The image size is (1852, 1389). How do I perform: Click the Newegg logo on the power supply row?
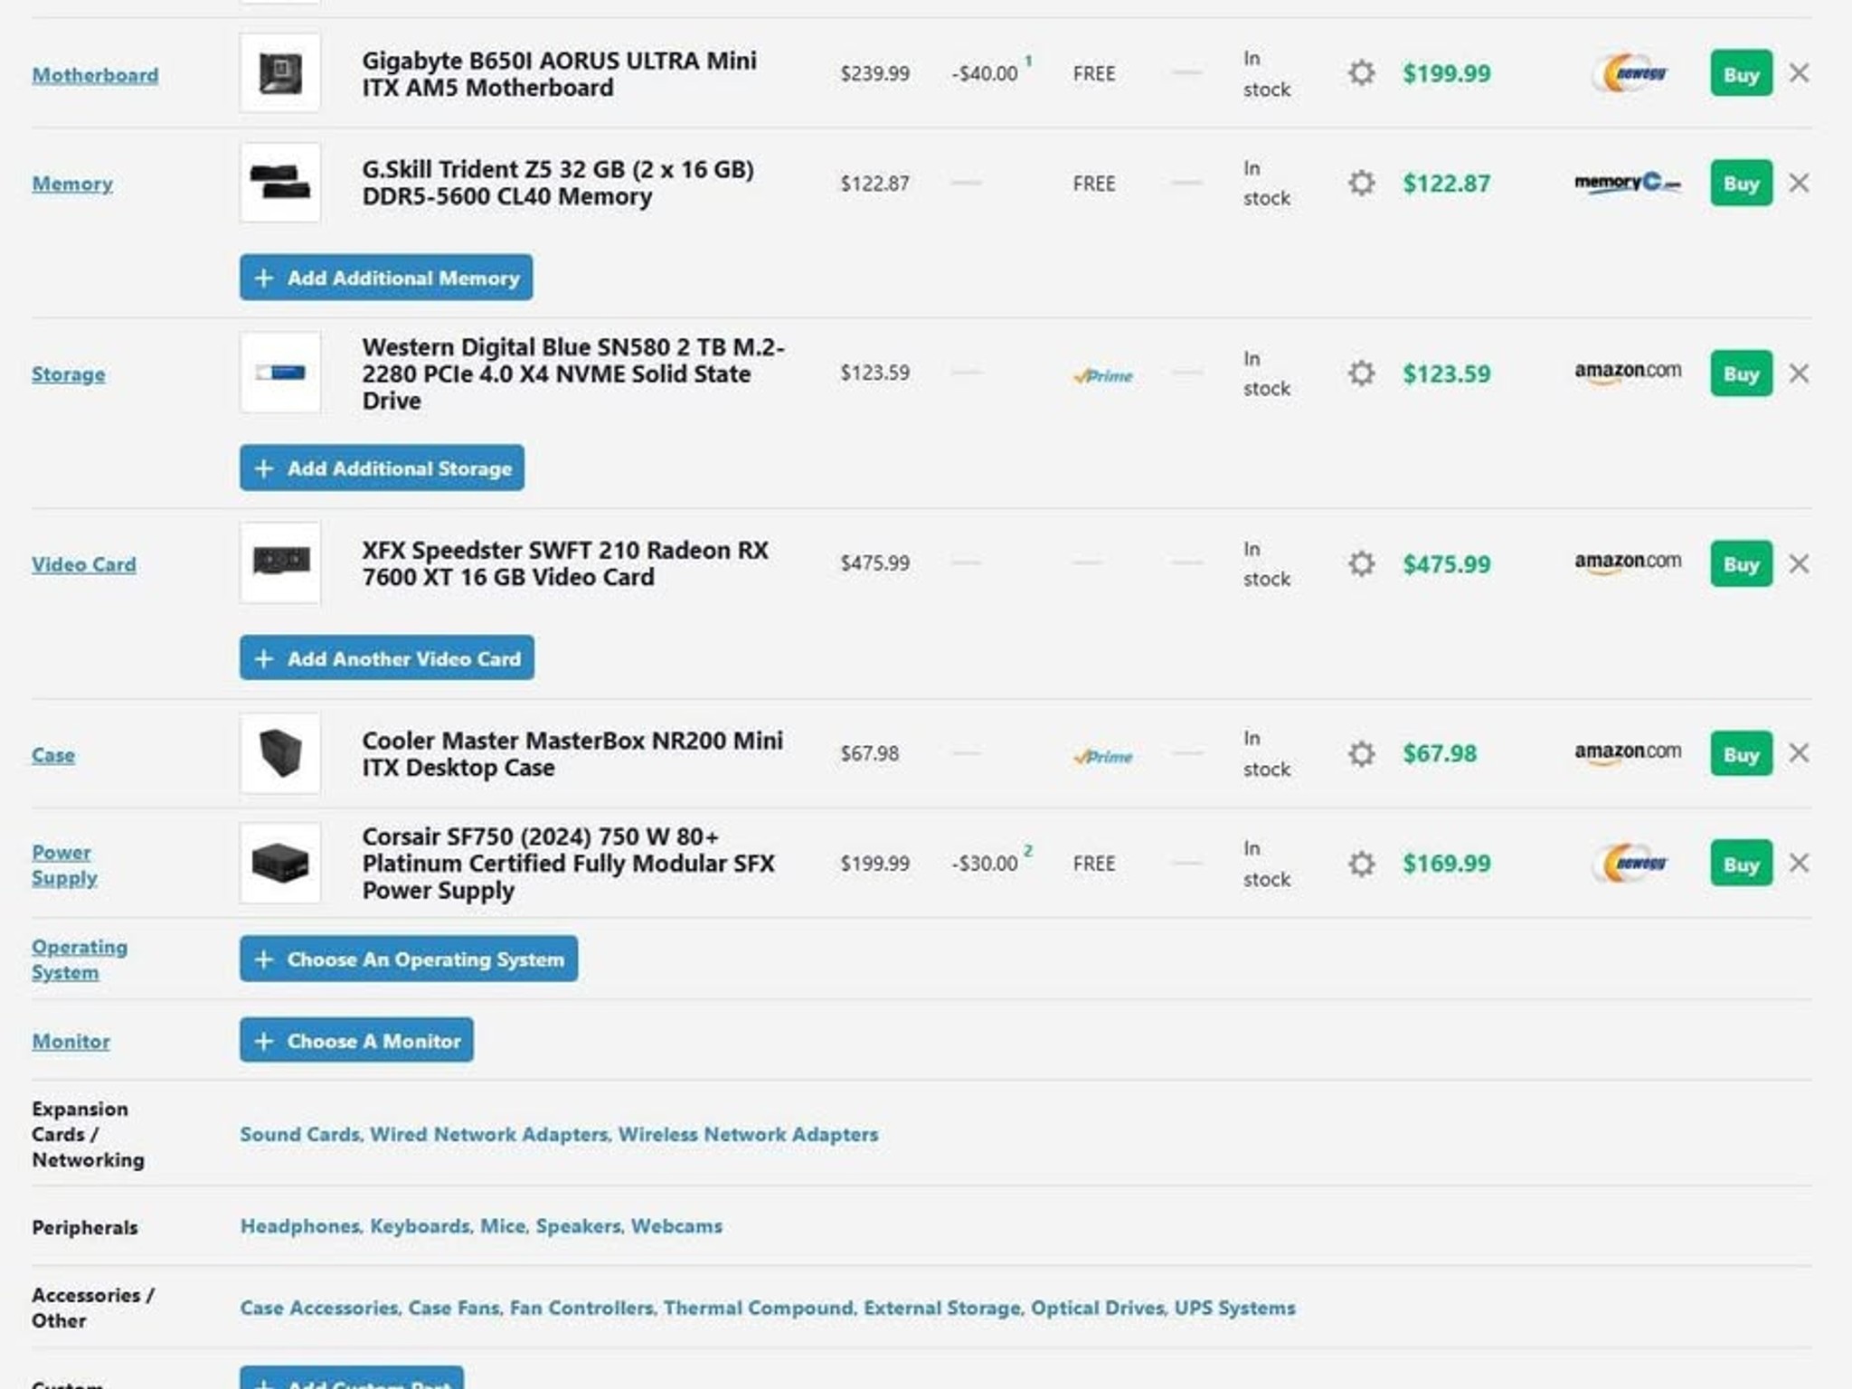(x=1628, y=864)
